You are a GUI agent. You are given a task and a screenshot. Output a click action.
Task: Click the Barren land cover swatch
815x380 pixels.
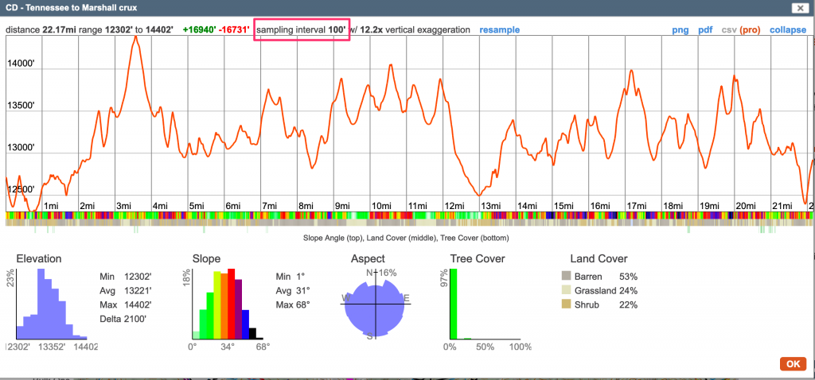coord(566,276)
